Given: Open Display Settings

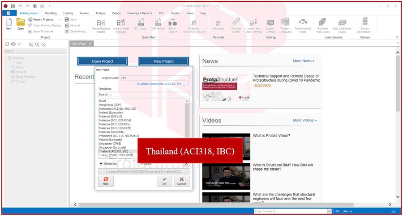Looking at the screenshot, I should [270, 26].
